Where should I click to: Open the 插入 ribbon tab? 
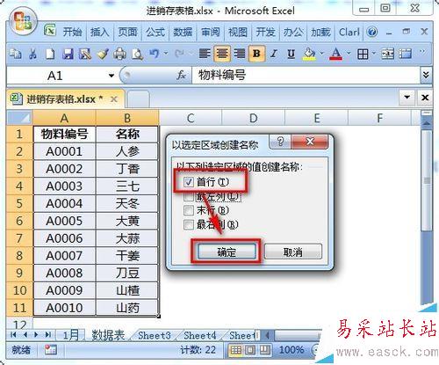pos(99,32)
